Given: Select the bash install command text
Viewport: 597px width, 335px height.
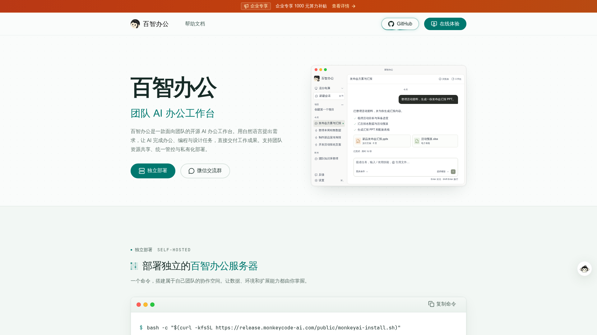Looking at the screenshot, I should pos(274,328).
